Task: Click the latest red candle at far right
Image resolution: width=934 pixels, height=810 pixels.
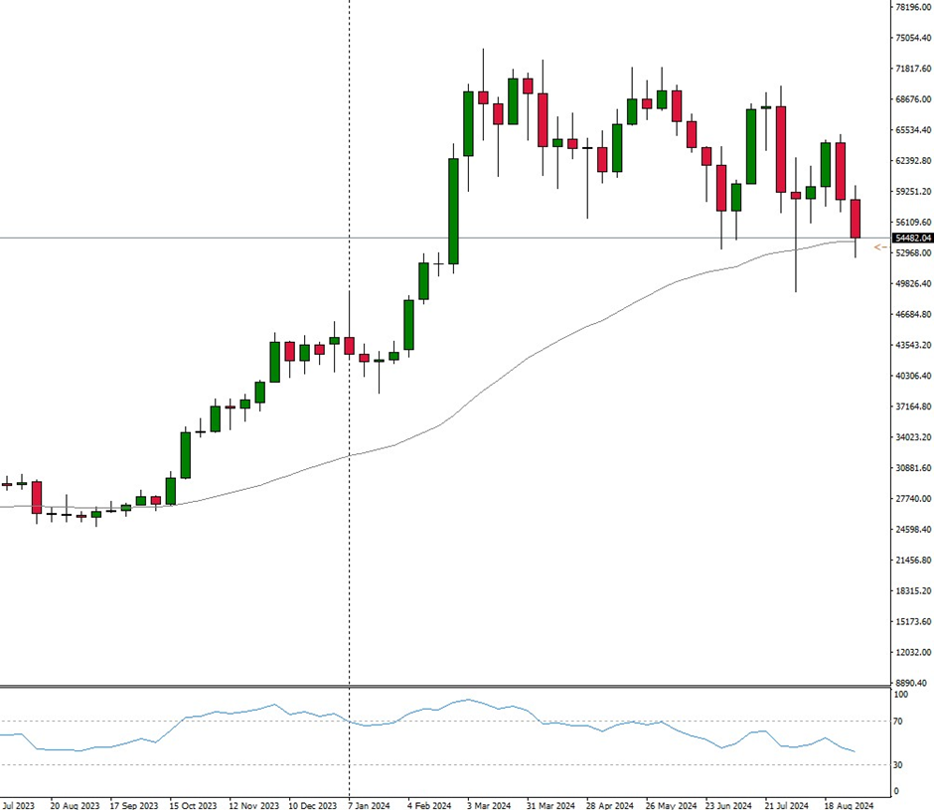Action: tap(856, 219)
